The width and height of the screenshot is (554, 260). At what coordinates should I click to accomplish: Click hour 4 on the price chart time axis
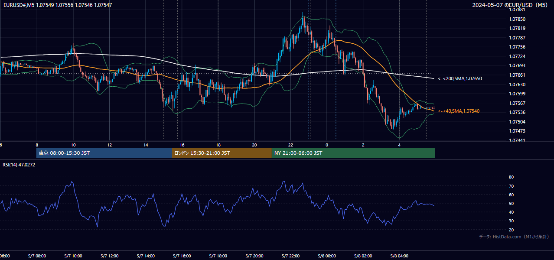pyautogui.click(x=399, y=145)
